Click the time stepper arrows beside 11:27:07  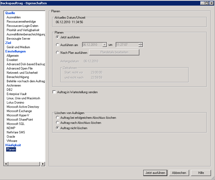[x=141, y=45]
